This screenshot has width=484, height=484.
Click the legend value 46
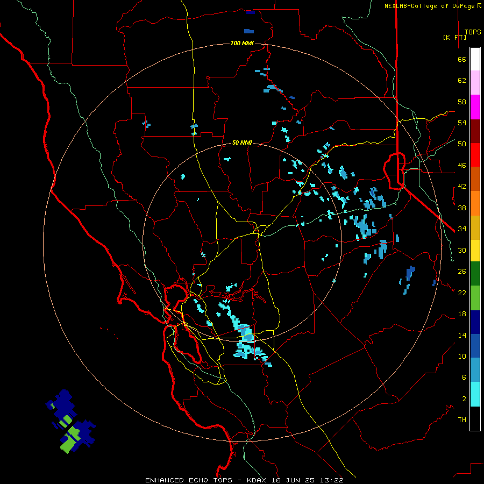point(462,166)
